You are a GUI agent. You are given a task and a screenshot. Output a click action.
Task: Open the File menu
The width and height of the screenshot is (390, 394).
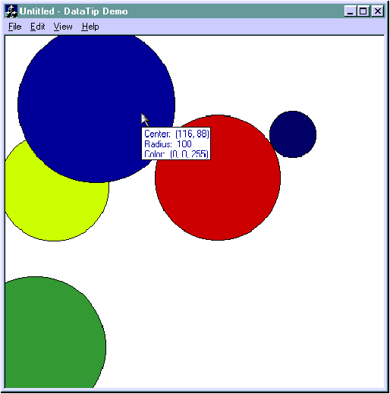[x=14, y=27]
